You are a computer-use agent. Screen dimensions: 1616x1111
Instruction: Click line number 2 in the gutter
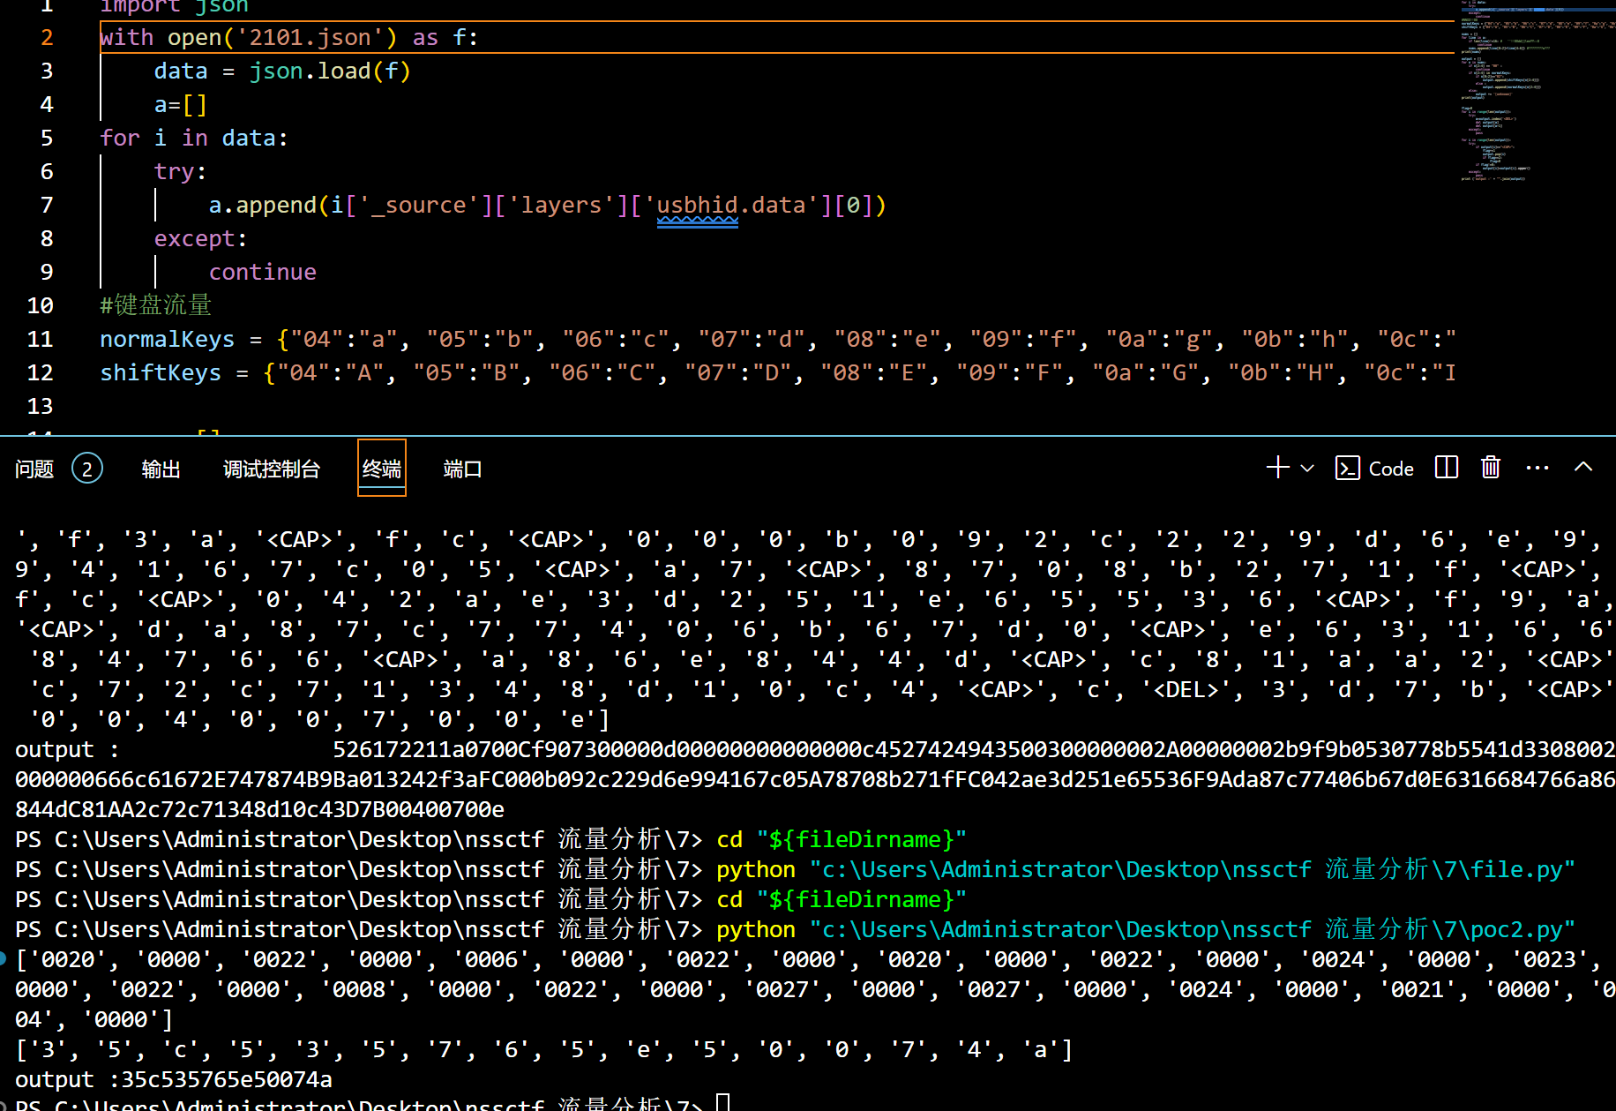tap(47, 37)
